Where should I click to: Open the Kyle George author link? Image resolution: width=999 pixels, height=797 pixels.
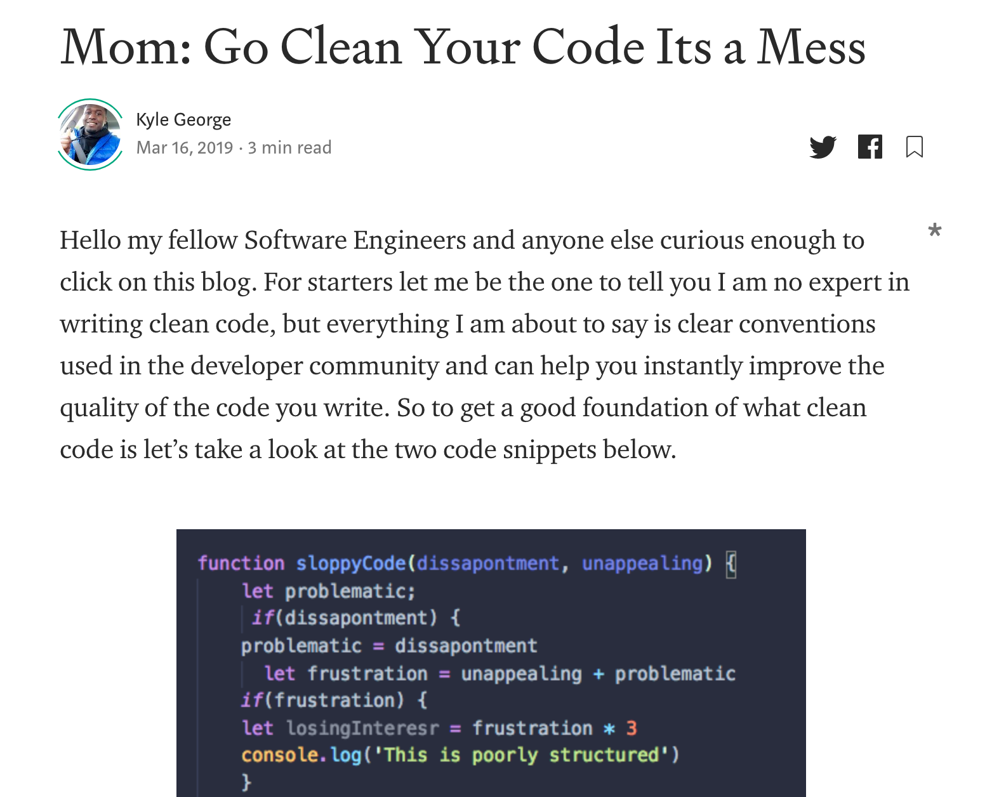pos(183,119)
